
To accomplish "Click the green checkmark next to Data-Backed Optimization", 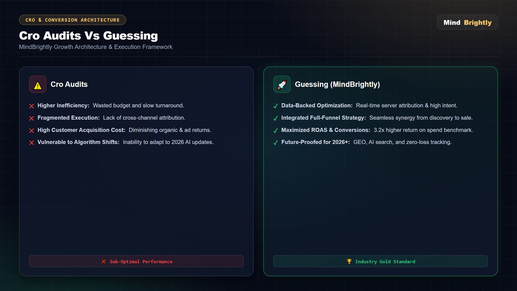I will click(x=276, y=106).
